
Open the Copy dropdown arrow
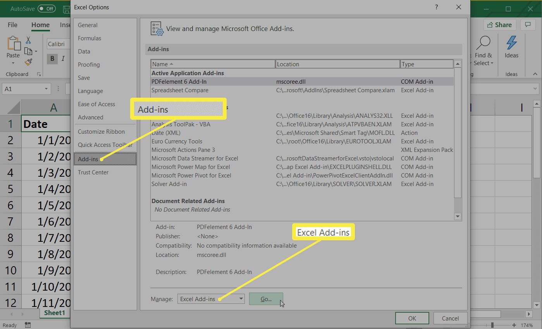pyautogui.click(x=36, y=51)
